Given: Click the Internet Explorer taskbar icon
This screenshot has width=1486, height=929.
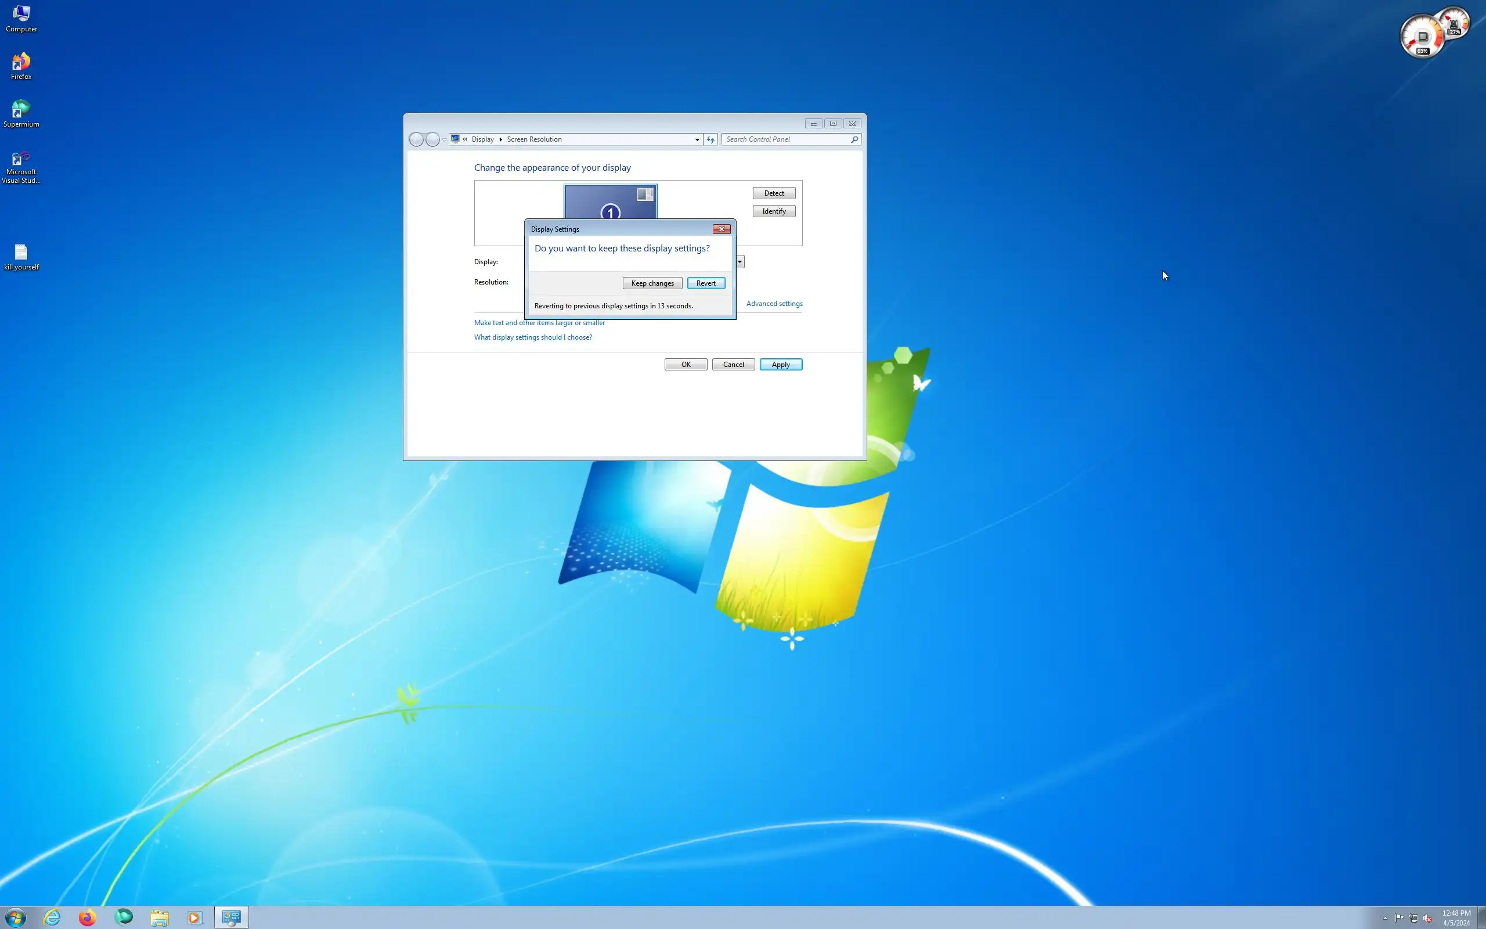Looking at the screenshot, I should point(52,917).
